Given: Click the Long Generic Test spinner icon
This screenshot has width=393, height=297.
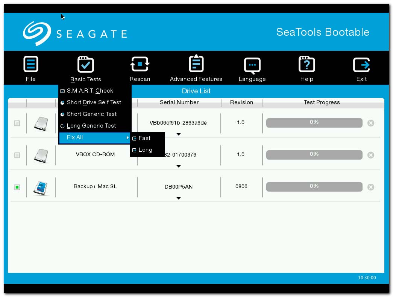Looking at the screenshot, I should coord(62,126).
